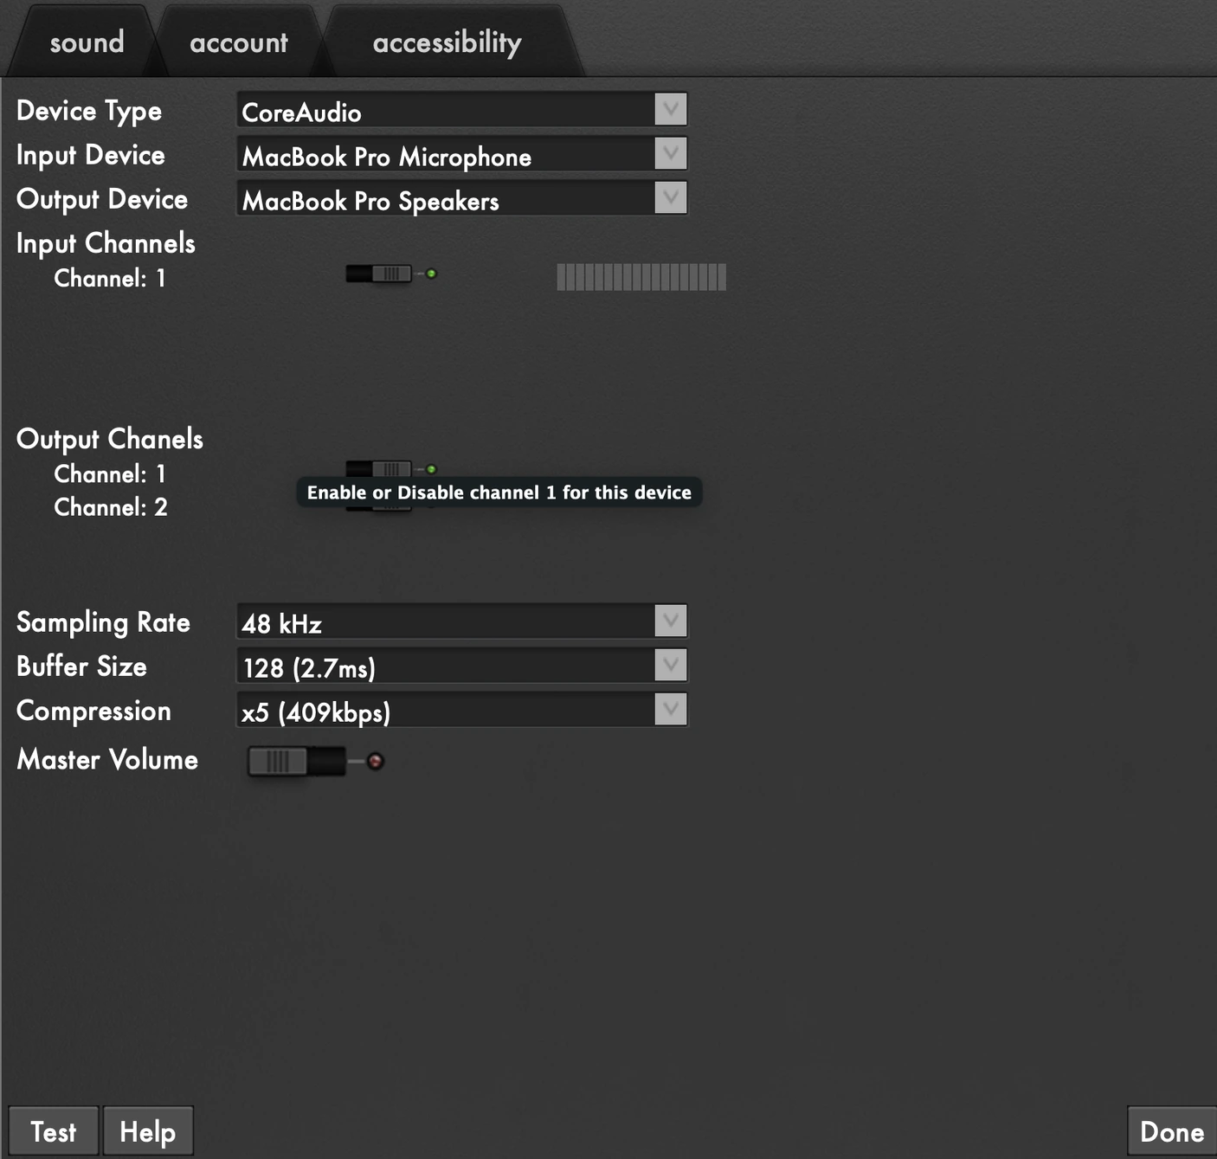Click the "Input Channels" heading
The image size is (1217, 1159).
[106, 244]
